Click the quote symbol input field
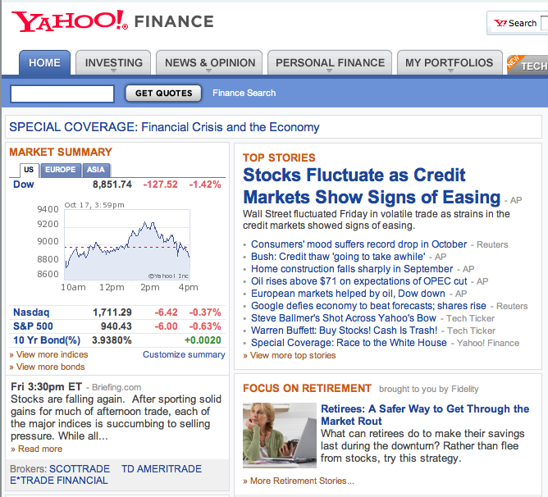The height and width of the screenshot is (497, 548). (62, 93)
